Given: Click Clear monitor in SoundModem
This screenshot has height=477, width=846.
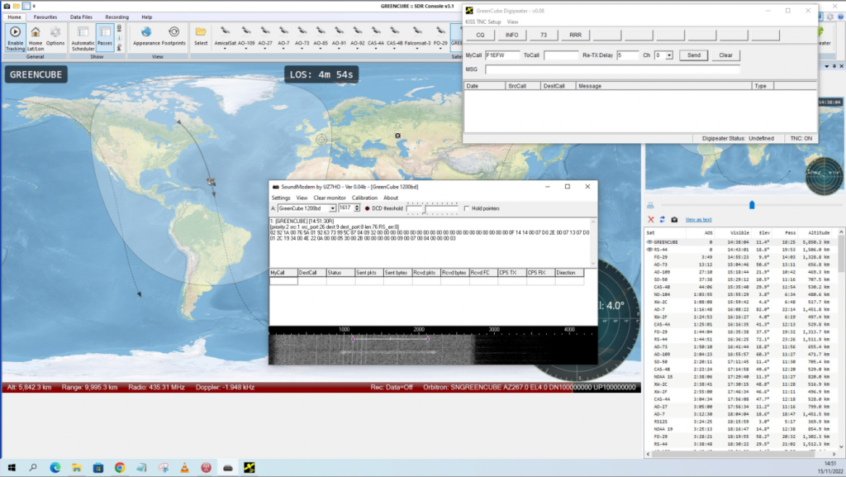Looking at the screenshot, I should pyautogui.click(x=330, y=198).
